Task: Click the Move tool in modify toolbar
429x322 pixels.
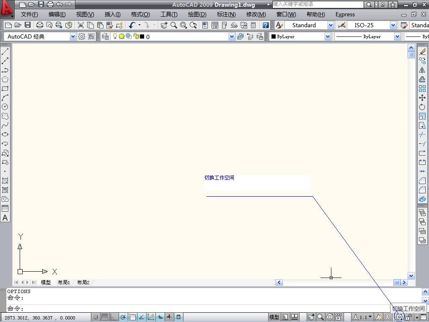Action: pyautogui.click(x=422, y=98)
